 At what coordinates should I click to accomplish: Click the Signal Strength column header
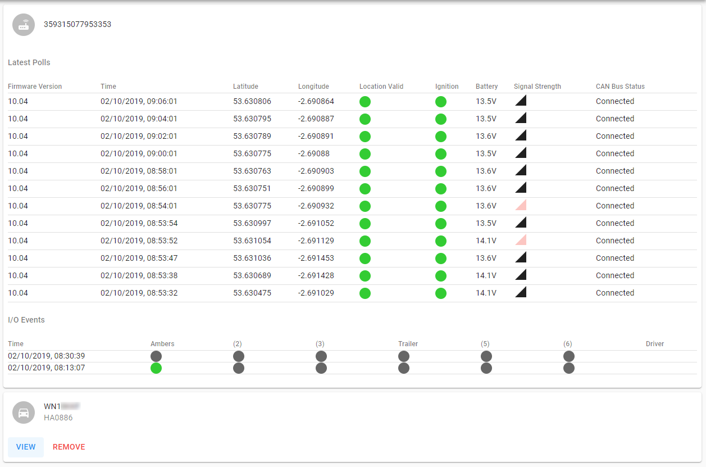tap(537, 86)
